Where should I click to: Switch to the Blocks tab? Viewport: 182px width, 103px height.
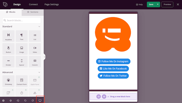pos(11,12)
